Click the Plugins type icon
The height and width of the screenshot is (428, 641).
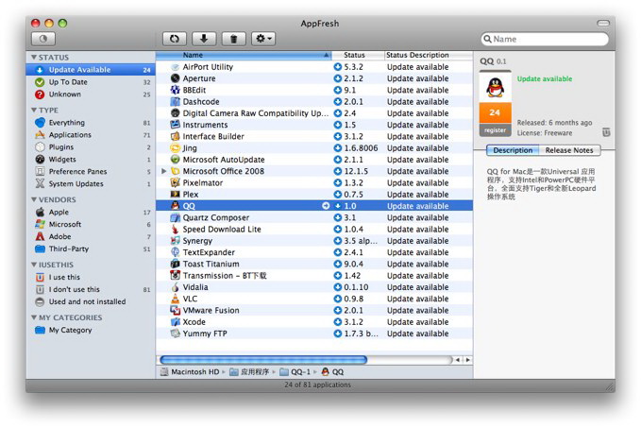pos(40,146)
